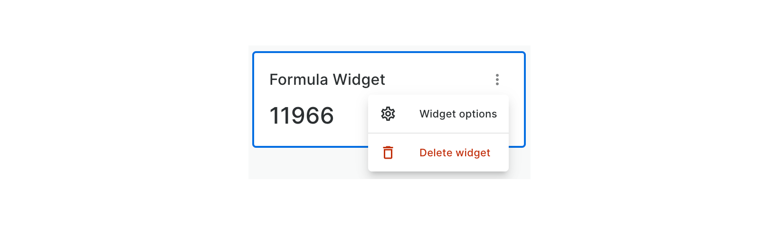
Task: Click the "Widget options" text label
Action: pos(458,114)
